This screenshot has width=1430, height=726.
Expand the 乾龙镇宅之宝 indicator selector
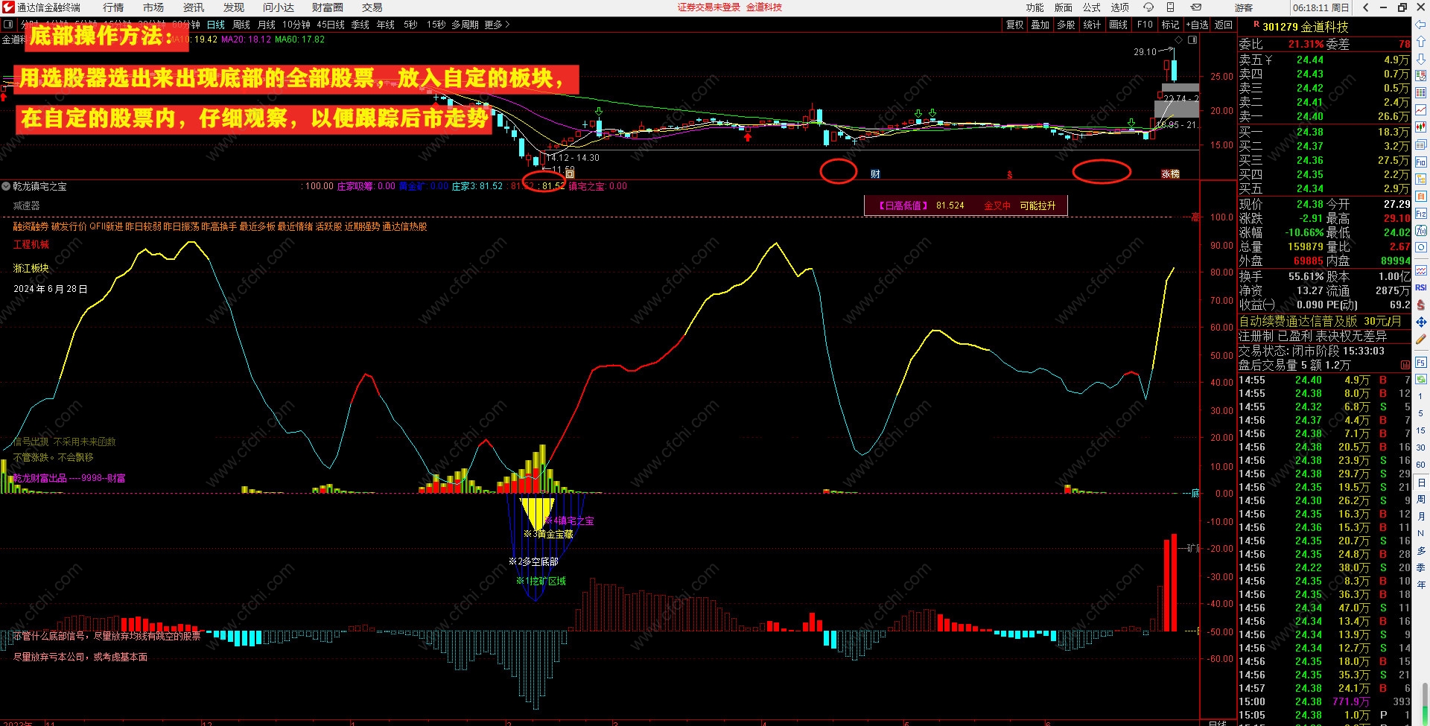pos(6,186)
